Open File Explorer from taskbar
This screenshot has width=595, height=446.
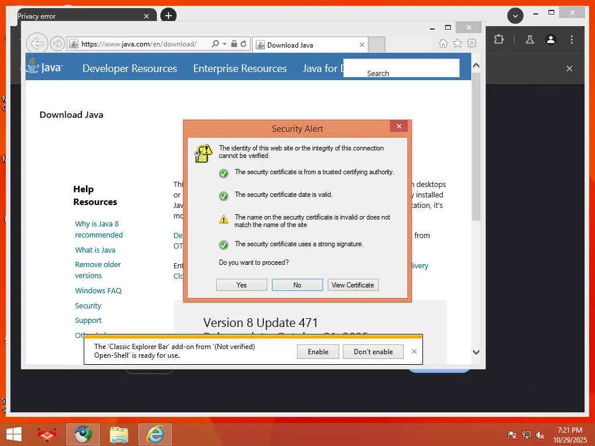pyautogui.click(x=119, y=434)
